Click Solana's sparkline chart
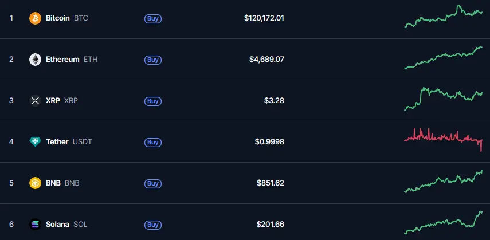The height and width of the screenshot is (240, 490). 443,222
